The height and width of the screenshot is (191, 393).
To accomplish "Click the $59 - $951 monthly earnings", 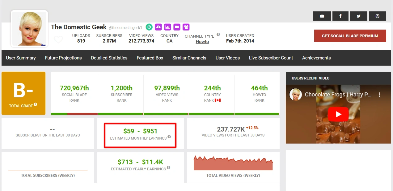I will coord(140,131).
